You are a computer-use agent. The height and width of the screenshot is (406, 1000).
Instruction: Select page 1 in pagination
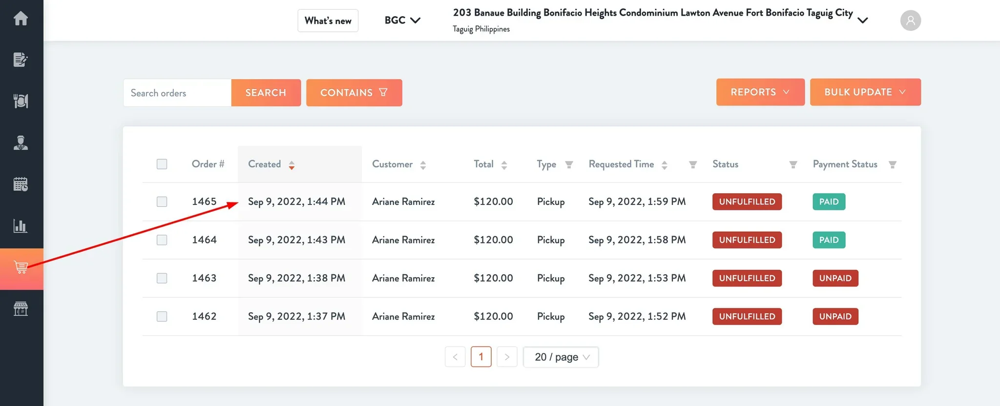coord(481,357)
